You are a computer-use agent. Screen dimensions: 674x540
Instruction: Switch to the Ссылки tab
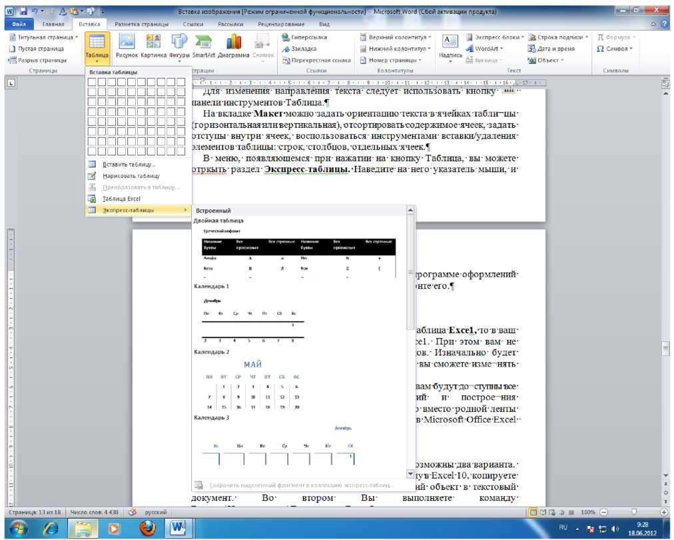[x=193, y=24]
